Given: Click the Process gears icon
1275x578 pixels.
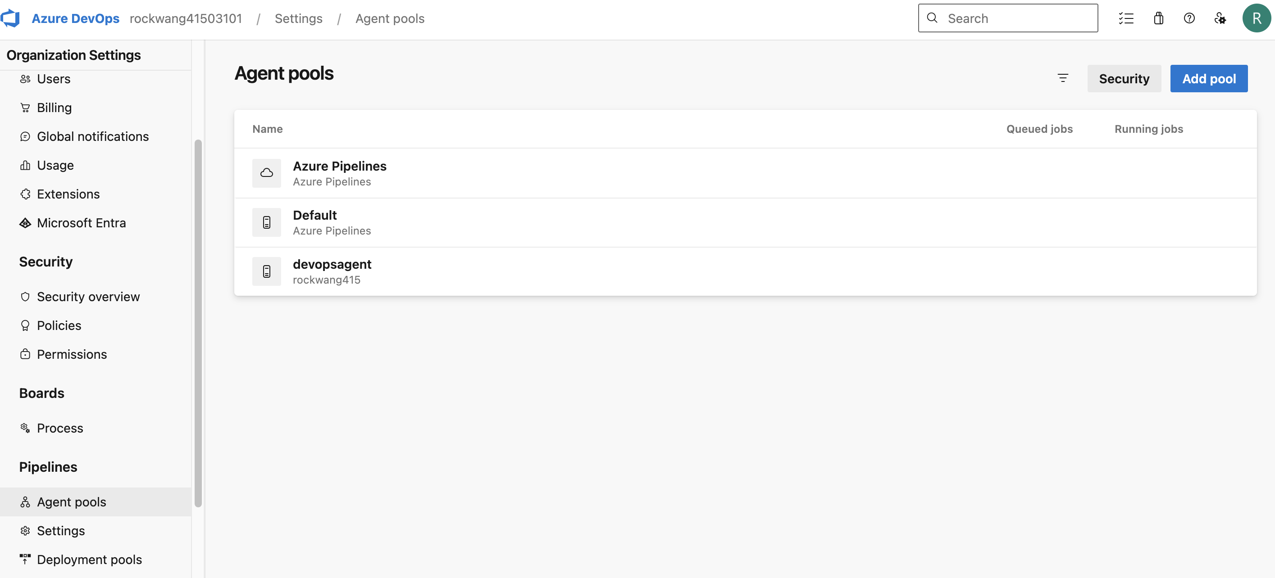Looking at the screenshot, I should 25,428.
